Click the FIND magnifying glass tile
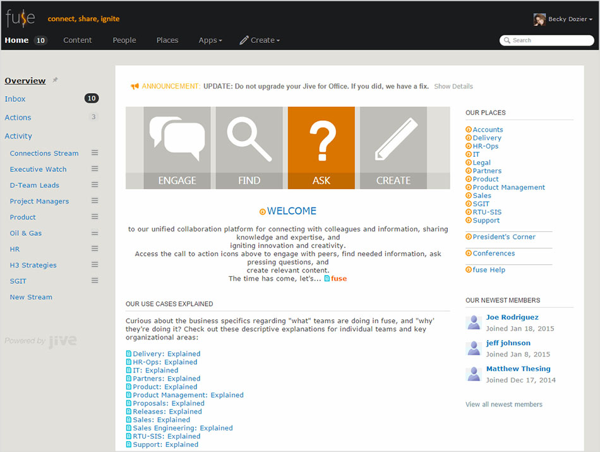 249,148
